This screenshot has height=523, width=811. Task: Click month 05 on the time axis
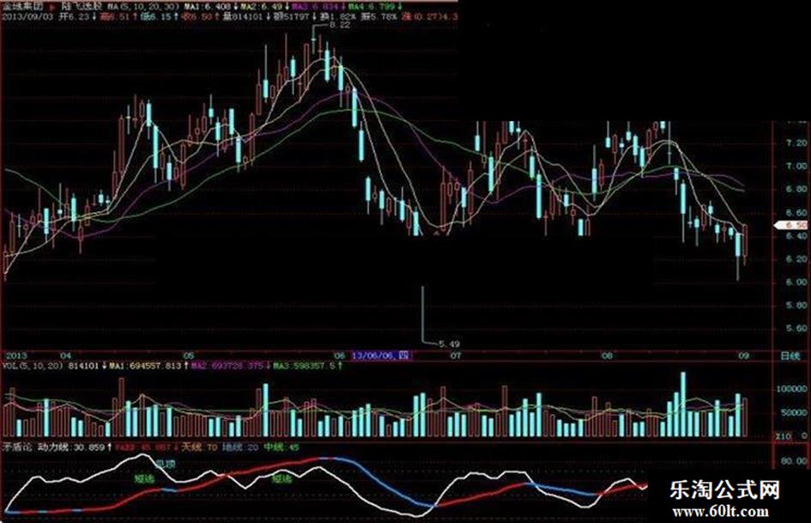[189, 356]
